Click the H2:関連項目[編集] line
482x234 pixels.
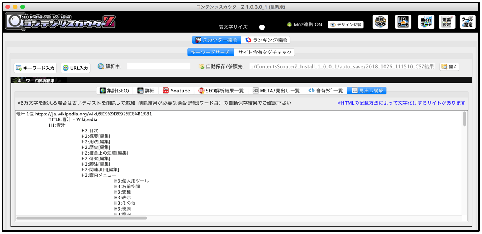click(100, 170)
